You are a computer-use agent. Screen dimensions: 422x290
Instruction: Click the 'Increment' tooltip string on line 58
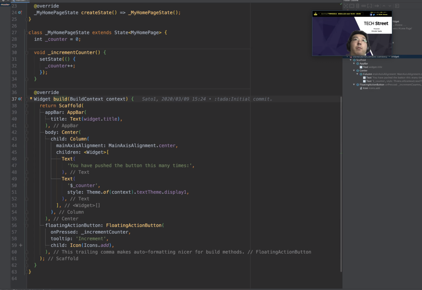[x=91, y=239]
